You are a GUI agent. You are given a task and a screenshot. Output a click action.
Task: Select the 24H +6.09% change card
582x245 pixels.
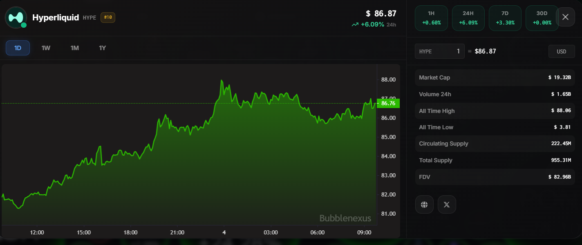tap(468, 18)
